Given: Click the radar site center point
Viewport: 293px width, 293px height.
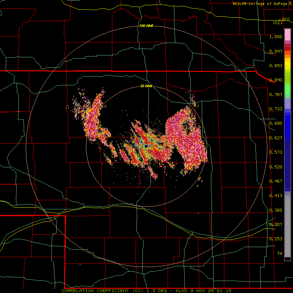Looking at the screenshot, I should [146, 146].
